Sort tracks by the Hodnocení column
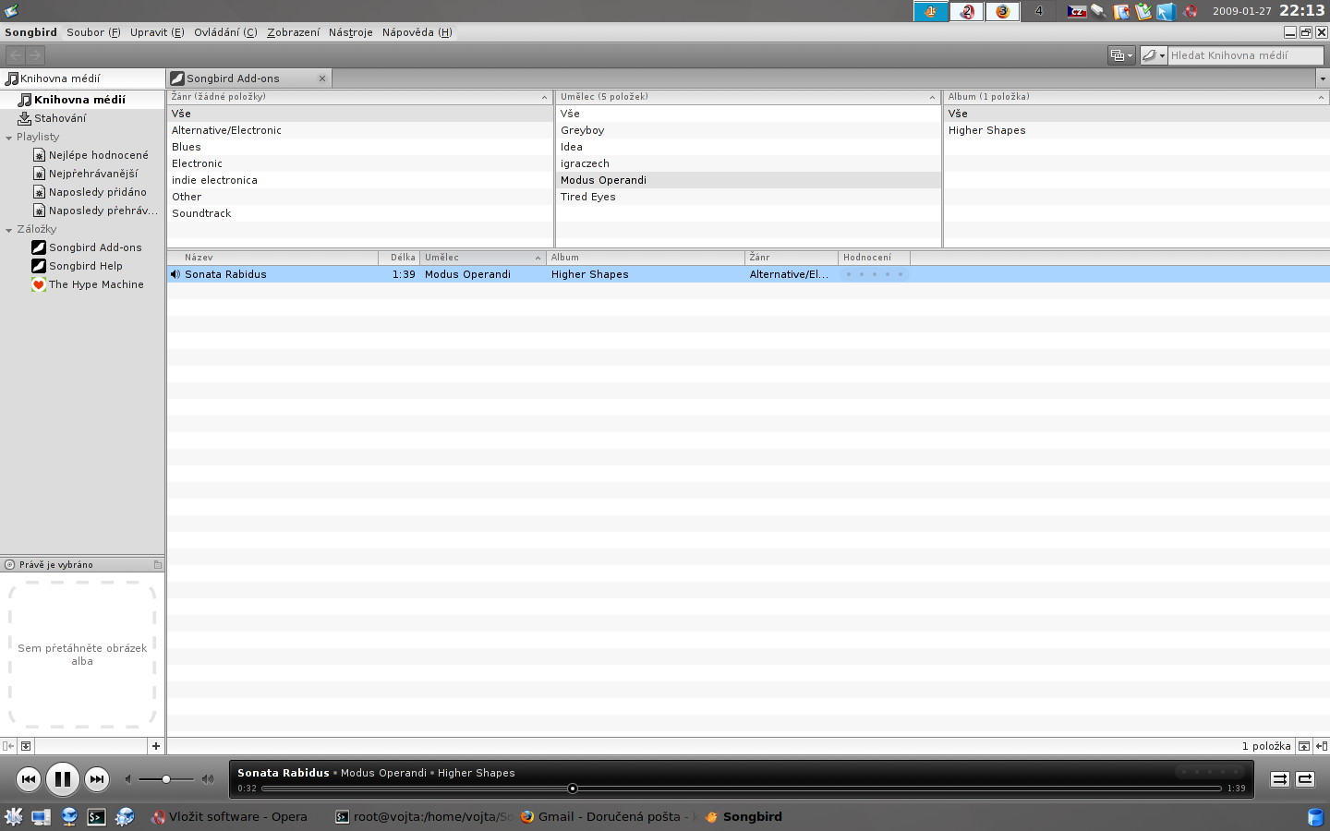Image resolution: width=1330 pixels, height=831 pixels. pos(874,258)
